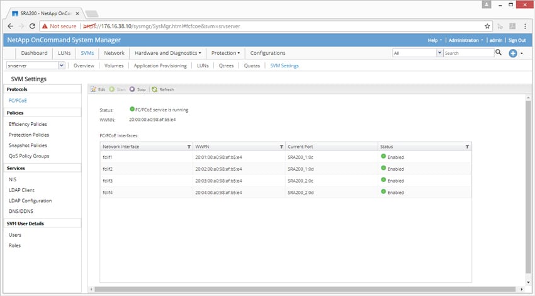Select the SVMs tab

click(x=87, y=53)
